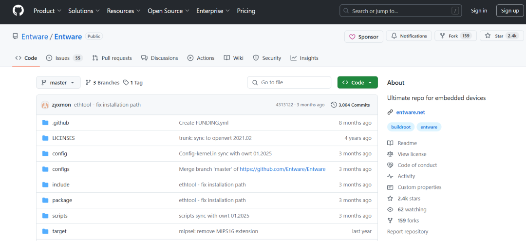Switch to the Code tab
526x241 pixels.
26,58
